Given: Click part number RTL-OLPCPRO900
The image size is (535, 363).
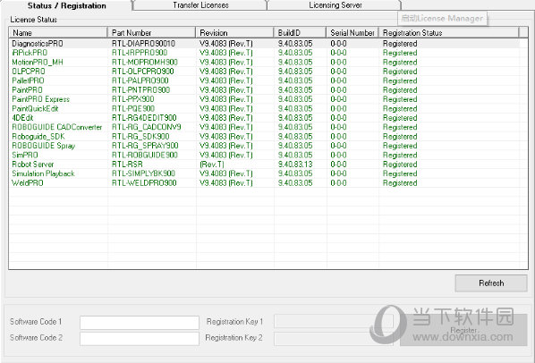Looking at the screenshot, I should [142, 72].
